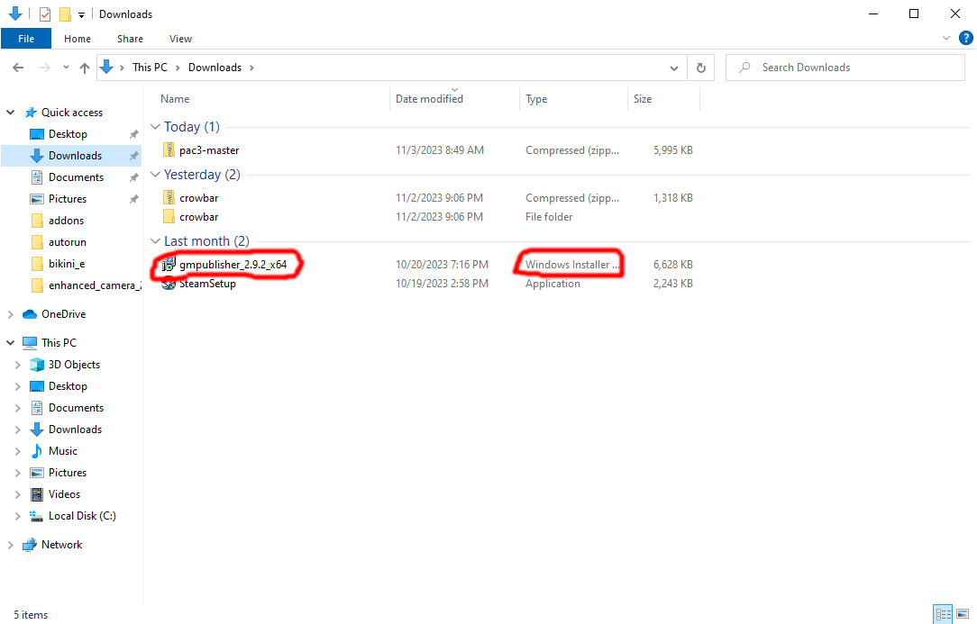Go back with the Back arrow
The width and height of the screenshot is (977, 624).
[x=18, y=68]
